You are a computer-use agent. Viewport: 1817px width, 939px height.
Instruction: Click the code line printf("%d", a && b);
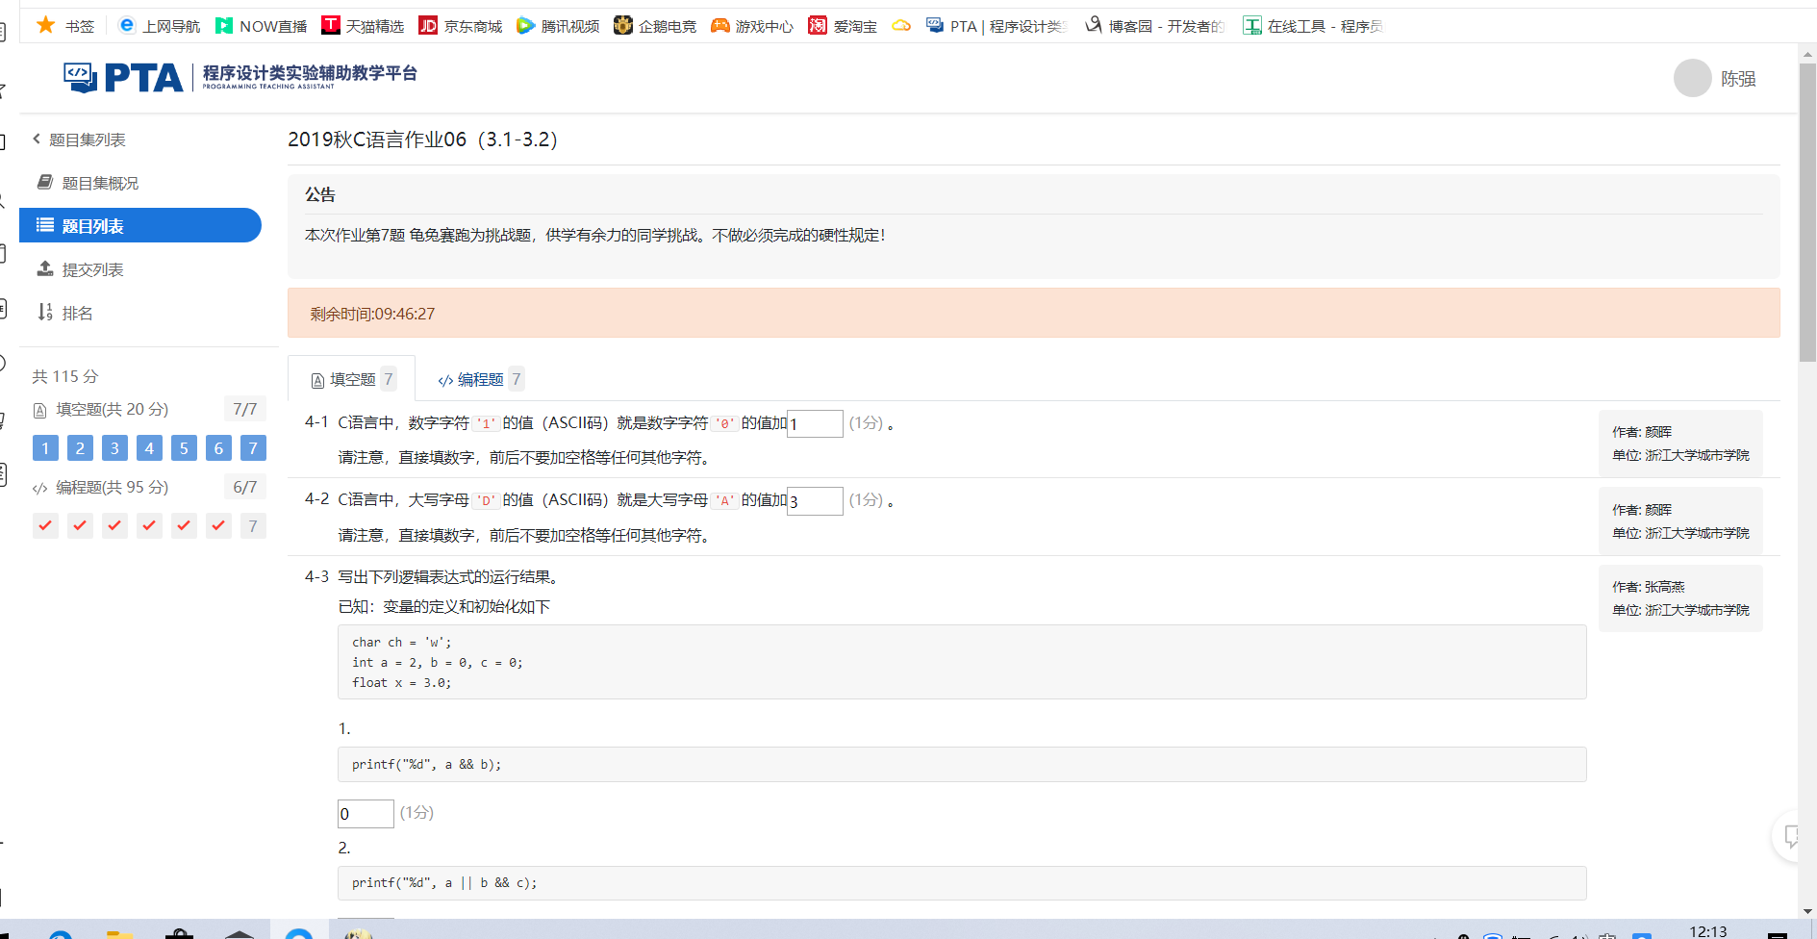tap(426, 765)
